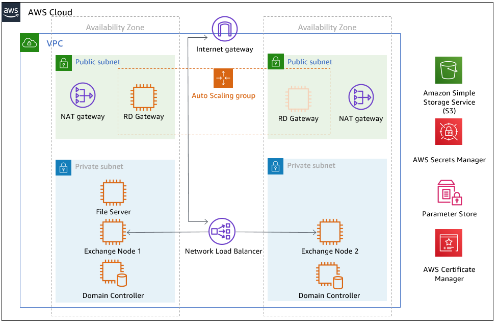Viewport: 498px width, 325px height.
Task: Click the 'Auto Scaling group' label
Action: (223, 96)
